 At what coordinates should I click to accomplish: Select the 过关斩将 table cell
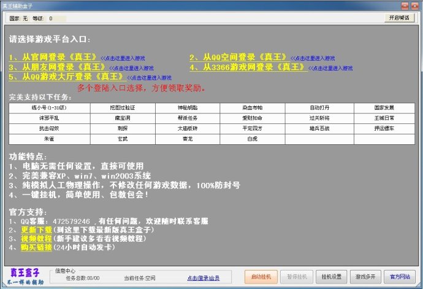click(x=319, y=118)
